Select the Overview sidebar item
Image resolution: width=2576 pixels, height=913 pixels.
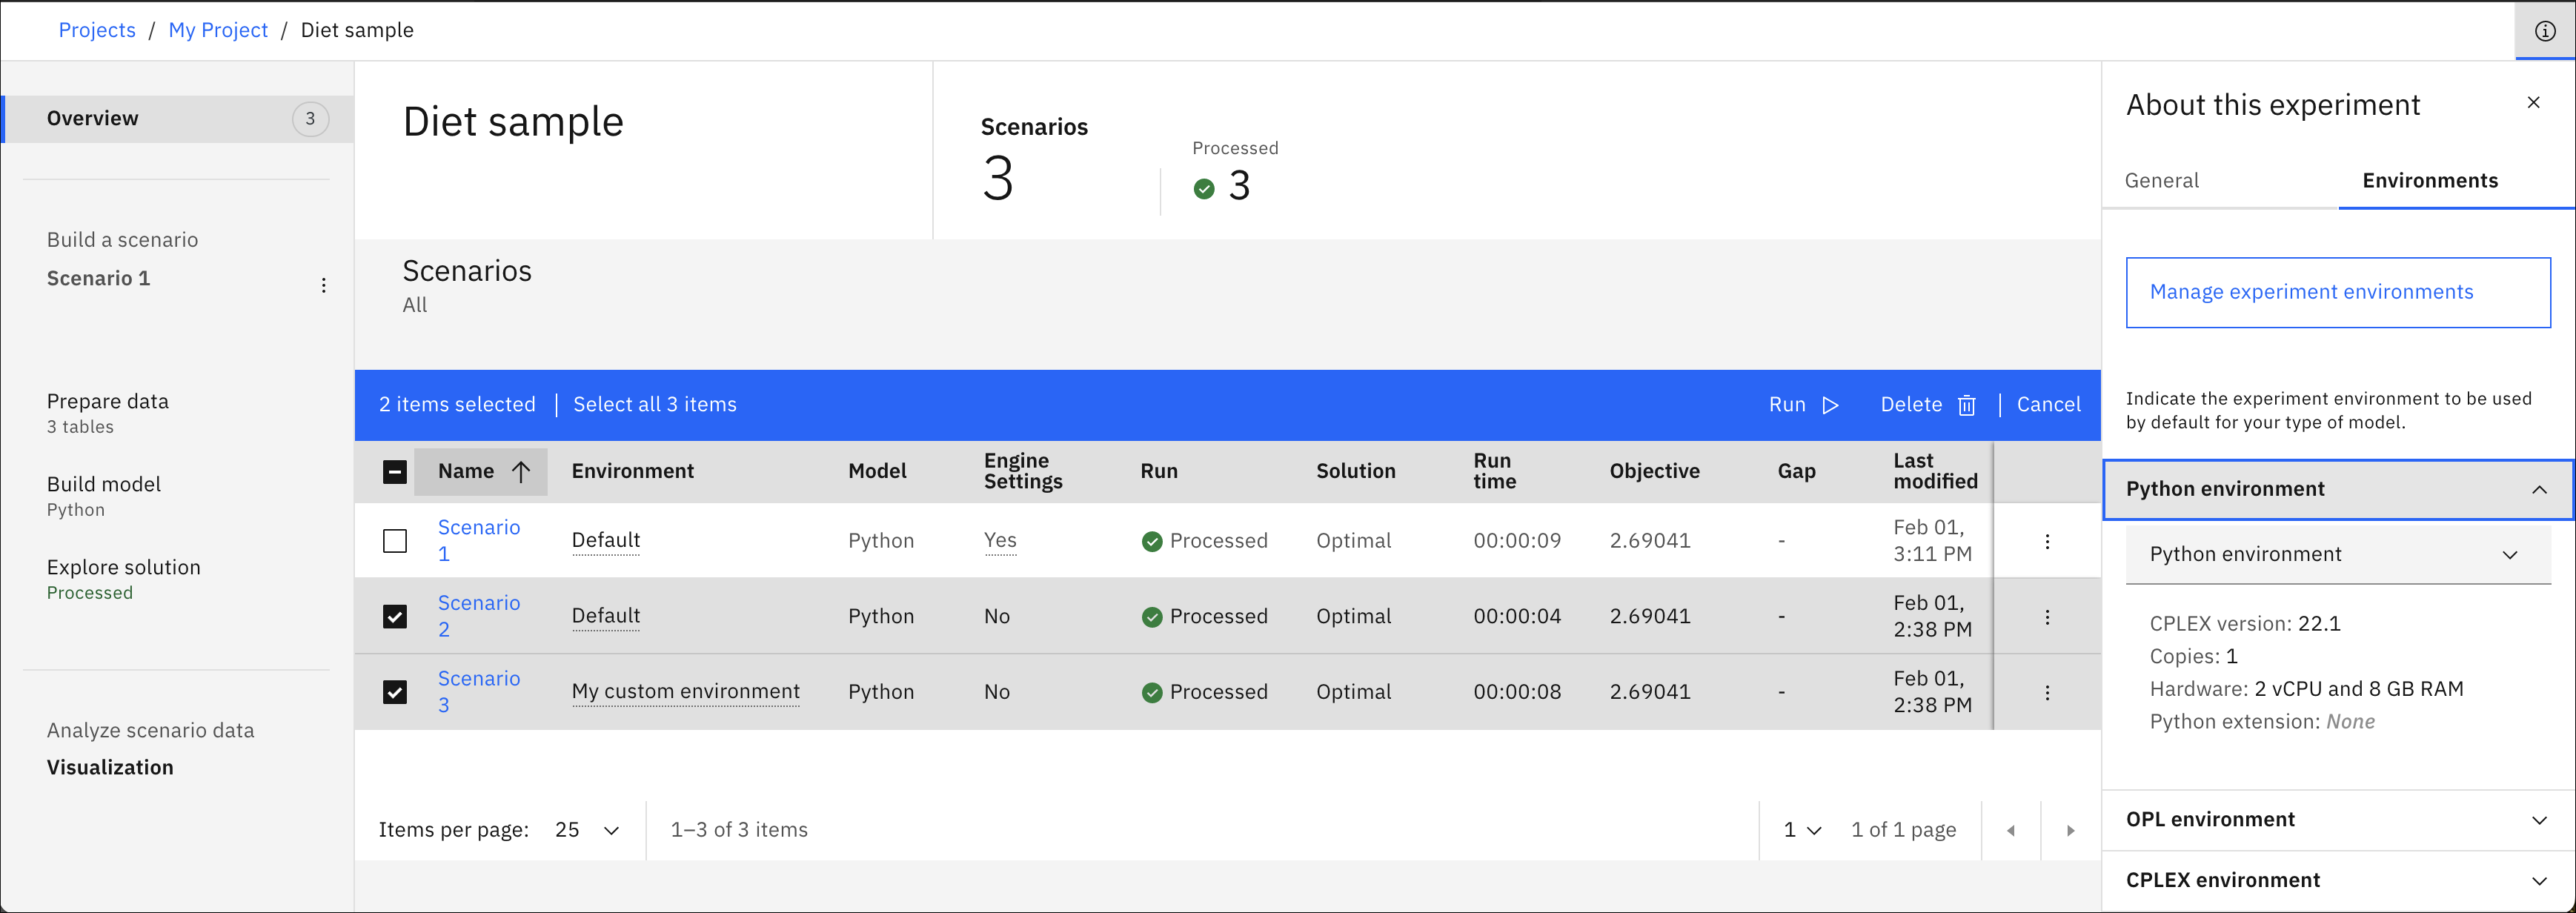coord(178,119)
